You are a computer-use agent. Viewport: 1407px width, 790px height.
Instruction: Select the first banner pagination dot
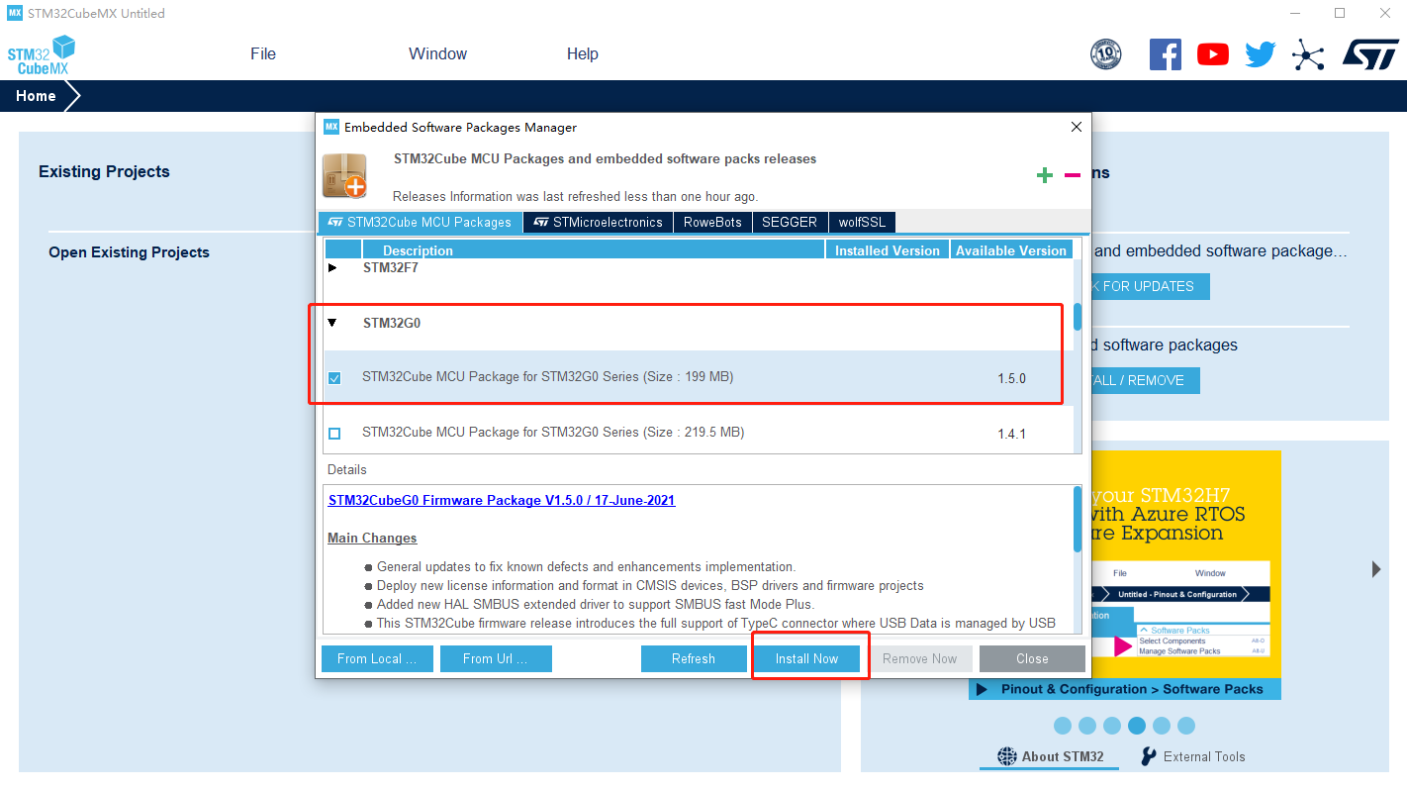1063,726
